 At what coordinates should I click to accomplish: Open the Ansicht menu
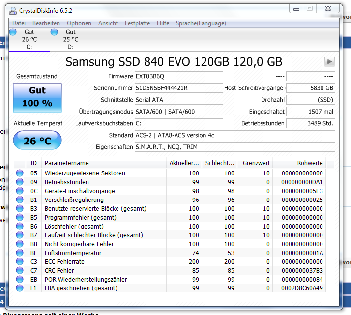[108, 23]
